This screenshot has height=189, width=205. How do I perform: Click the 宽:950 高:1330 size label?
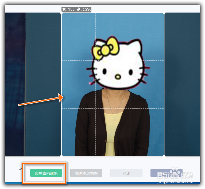point(76,9)
